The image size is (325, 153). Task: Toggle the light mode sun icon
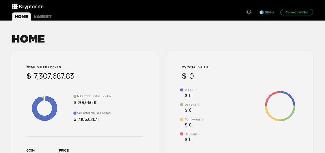click(x=249, y=12)
